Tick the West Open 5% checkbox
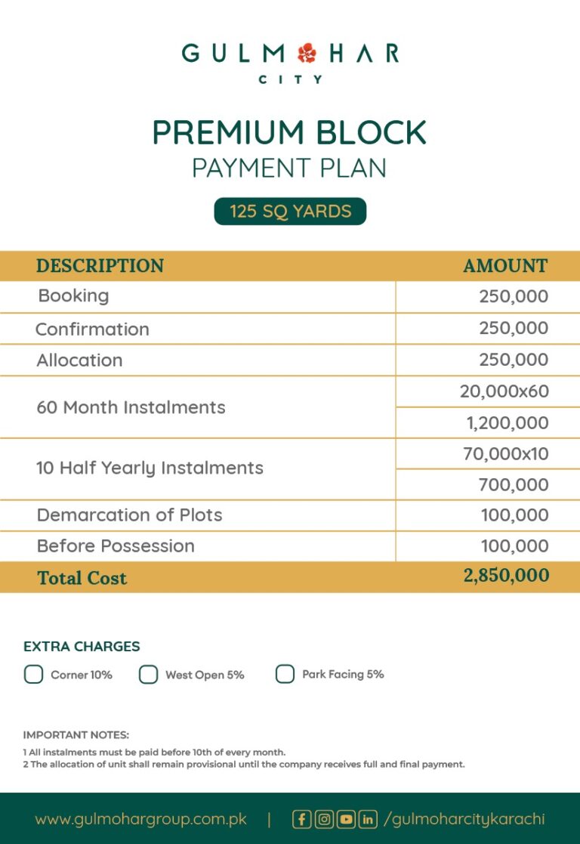Screen dimensions: 580x844 tap(149, 674)
